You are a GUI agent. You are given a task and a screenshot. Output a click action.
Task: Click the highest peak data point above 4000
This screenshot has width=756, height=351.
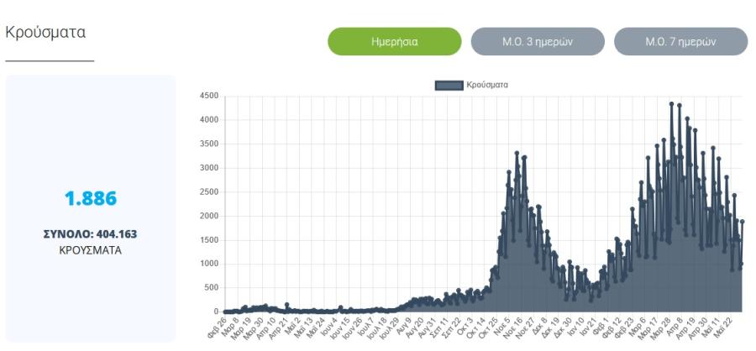[672, 103]
